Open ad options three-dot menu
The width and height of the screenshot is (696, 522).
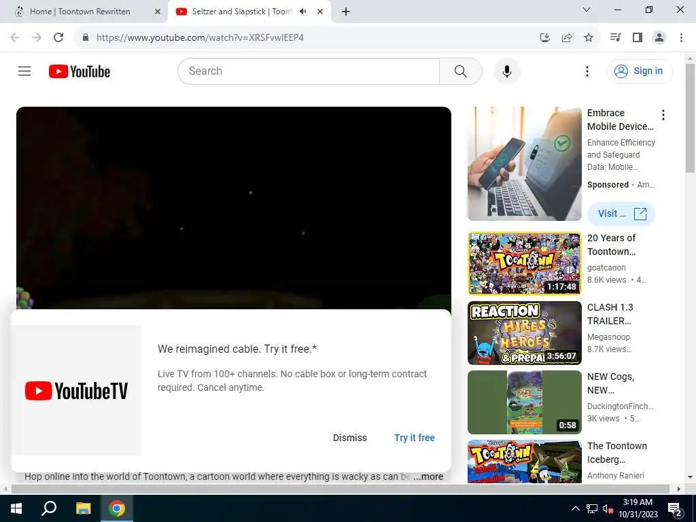[663, 115]
